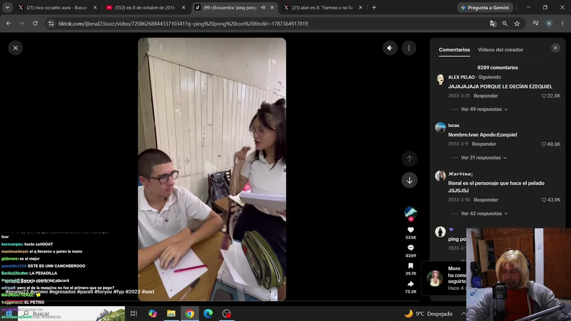
Task: Open the #foryou hashtag
Action: pos(103,292)
